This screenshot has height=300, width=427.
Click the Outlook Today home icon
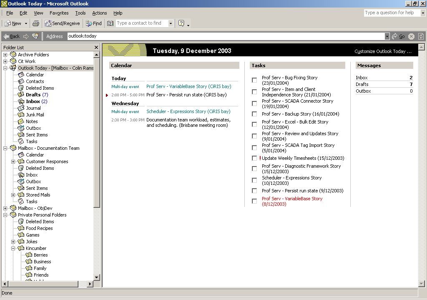35,36
